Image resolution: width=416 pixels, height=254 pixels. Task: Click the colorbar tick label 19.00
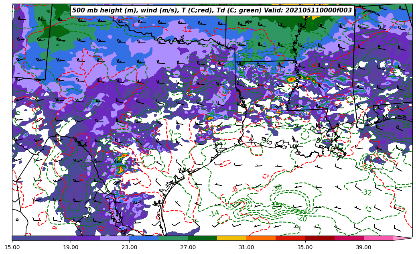tap(71, 247)
